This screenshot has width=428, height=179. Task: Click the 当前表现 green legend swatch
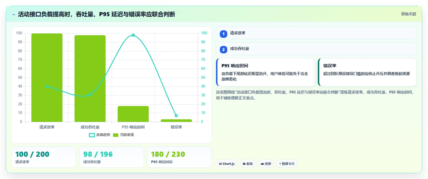pyautogui.click(x=116, y=135)
